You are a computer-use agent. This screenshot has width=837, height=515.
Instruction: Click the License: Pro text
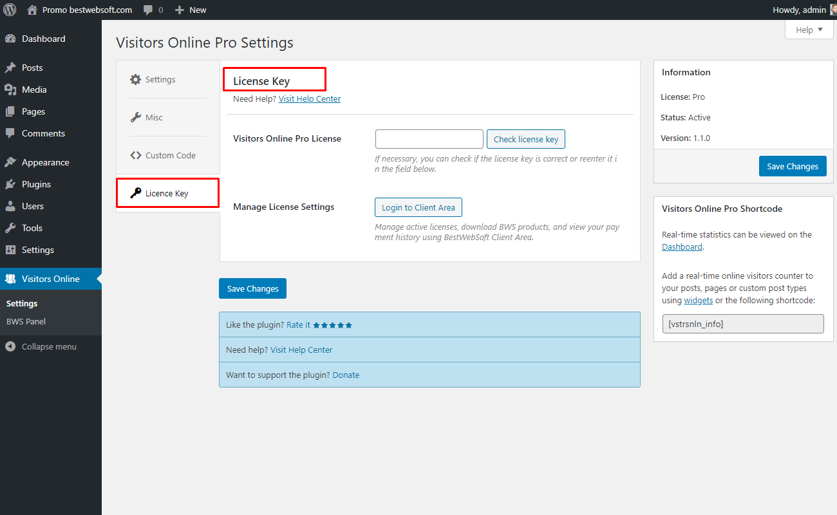(x=682, y=97)
